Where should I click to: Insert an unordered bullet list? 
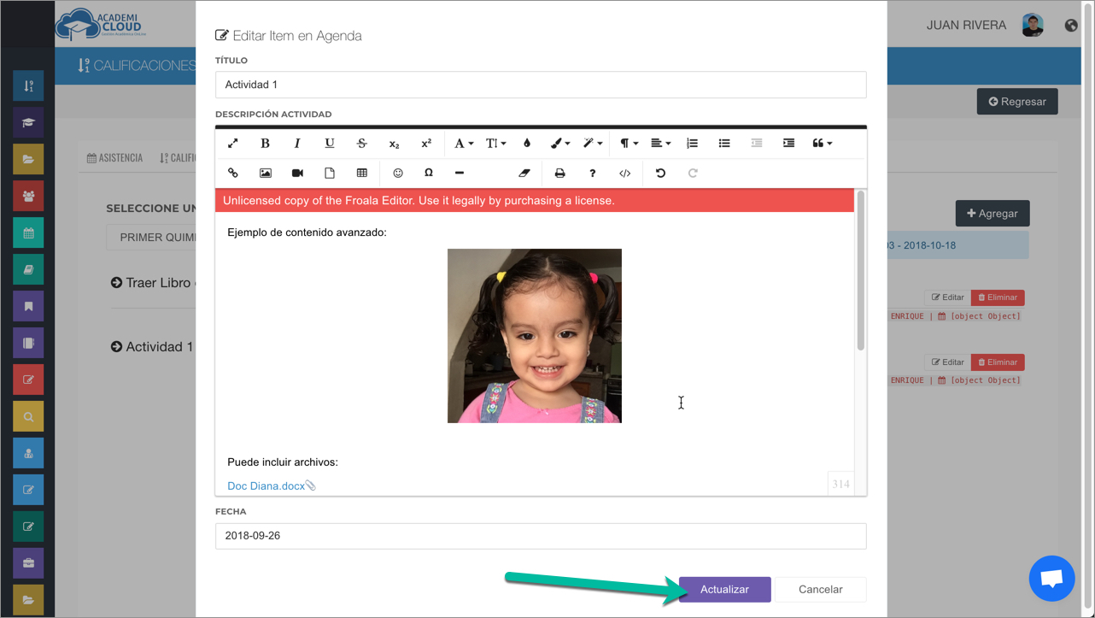click(724, 144)
